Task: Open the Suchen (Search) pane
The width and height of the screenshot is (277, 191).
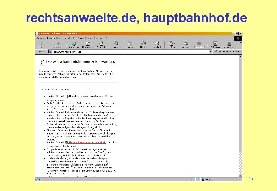Action: coord(116,45)
